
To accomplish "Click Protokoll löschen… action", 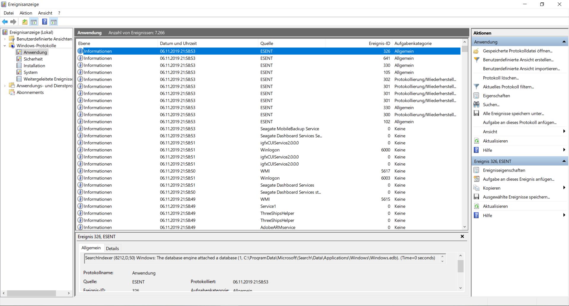I will 501,78.
